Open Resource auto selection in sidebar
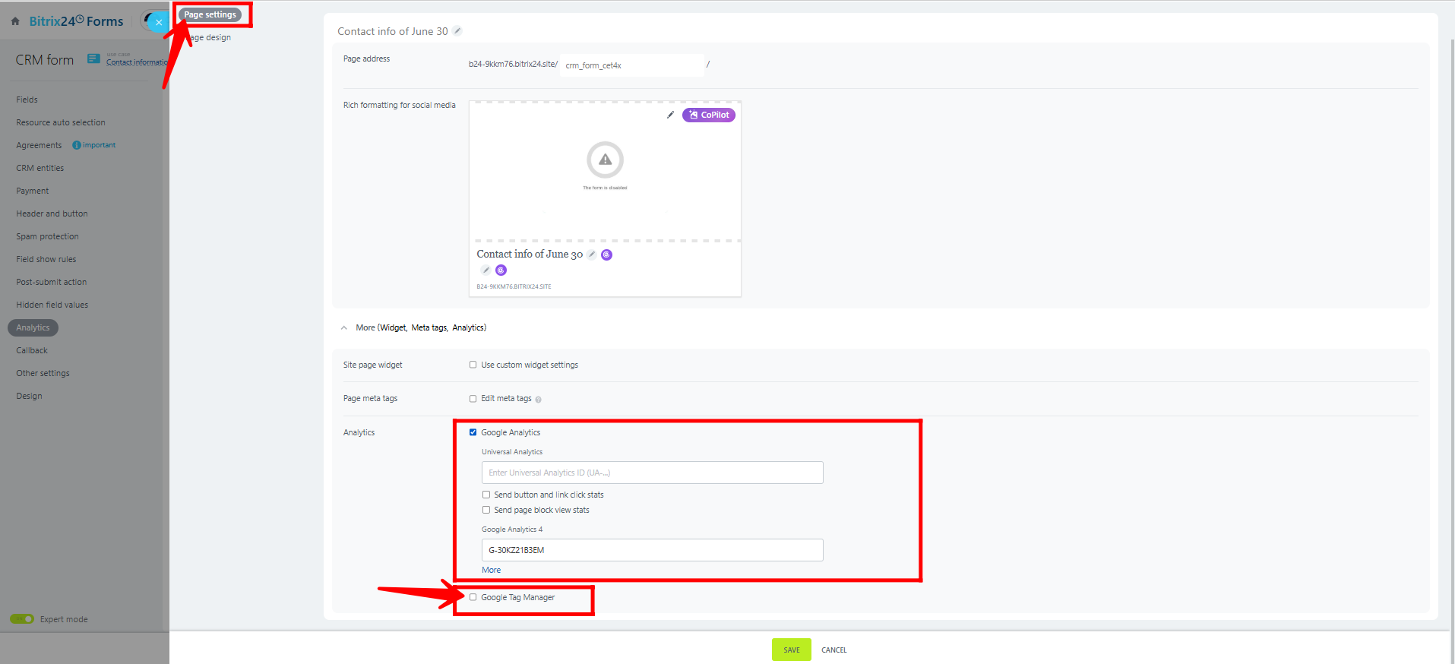Viewport: 1455px width, 664px height. [x=61, y=122]
